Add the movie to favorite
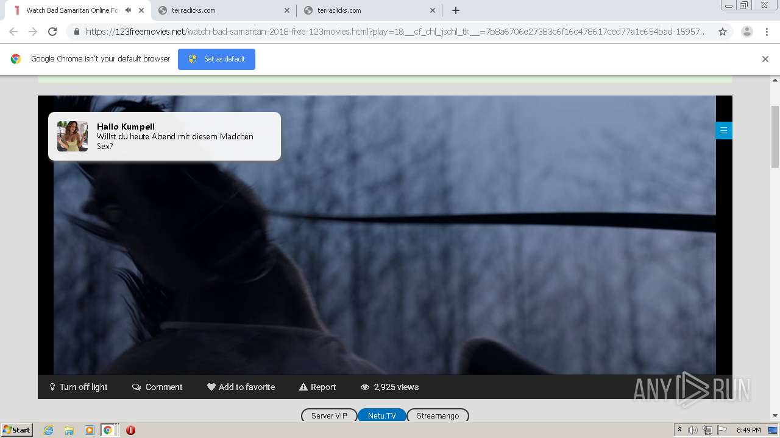The height and width of the screenshot is (438, 780). [x=241, y=387]
